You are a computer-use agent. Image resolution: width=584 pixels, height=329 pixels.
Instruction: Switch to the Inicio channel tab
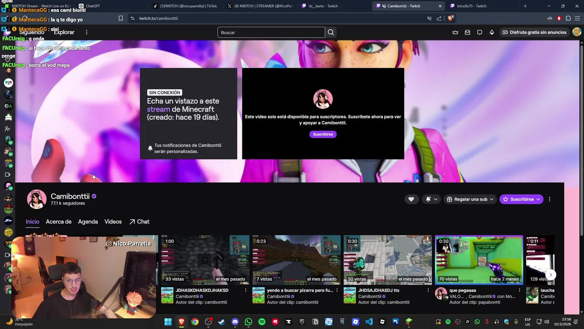(32, 222)
